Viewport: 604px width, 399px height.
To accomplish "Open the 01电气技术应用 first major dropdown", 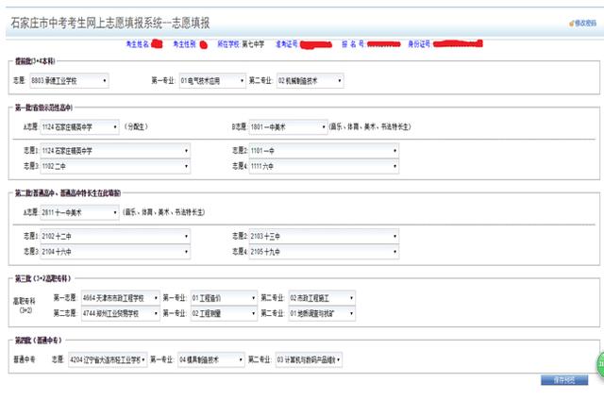I will coord(212,80).
